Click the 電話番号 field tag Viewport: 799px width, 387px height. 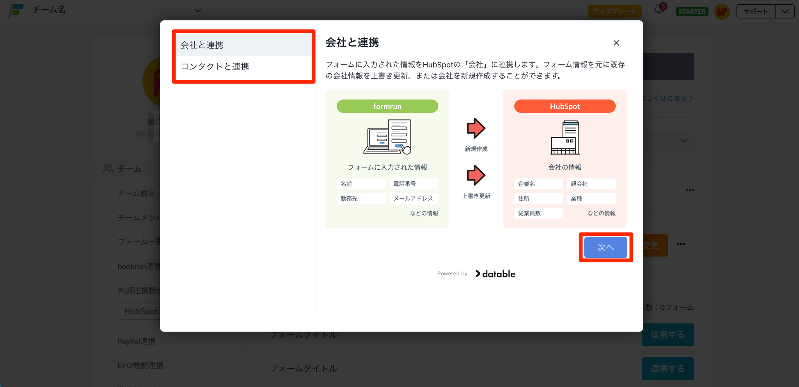(x=414, y=184)
